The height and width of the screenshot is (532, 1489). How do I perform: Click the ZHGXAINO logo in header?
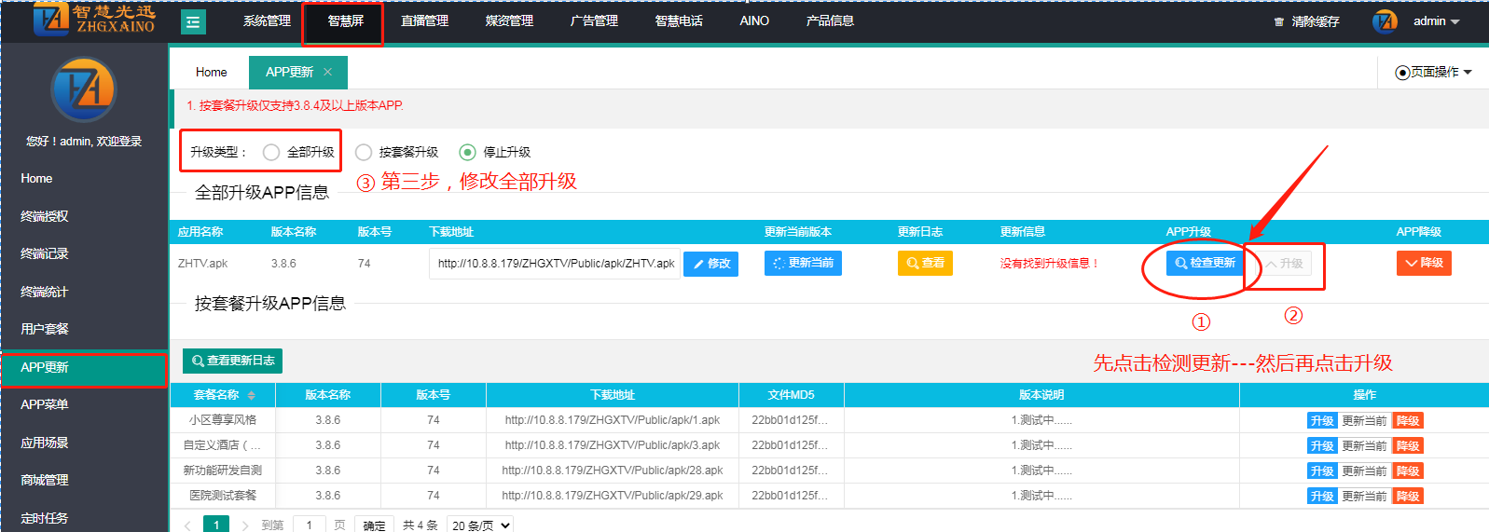click(94, 19)
